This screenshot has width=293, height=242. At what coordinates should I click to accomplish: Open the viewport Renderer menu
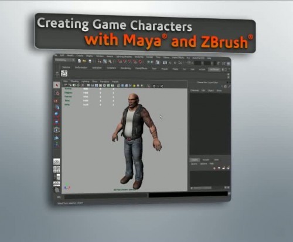click(x=104, y=81)
